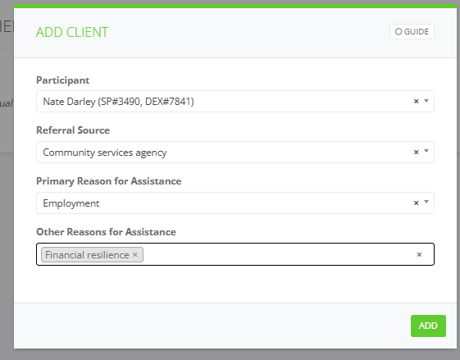Remove the Financial resilience tag
Viewport: 460px width, 360px height.
[x=135, y=254]
